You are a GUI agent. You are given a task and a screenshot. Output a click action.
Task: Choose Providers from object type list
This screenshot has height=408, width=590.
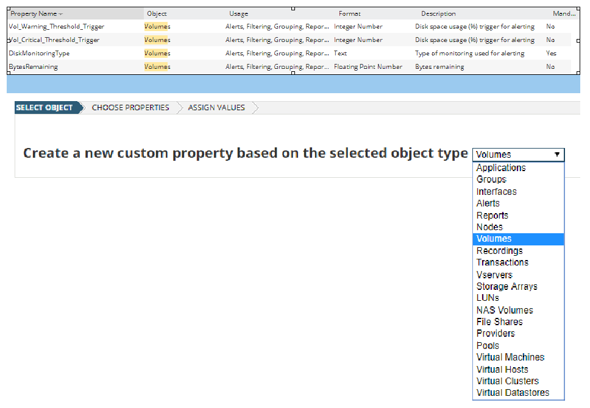[x=518, y=334]
